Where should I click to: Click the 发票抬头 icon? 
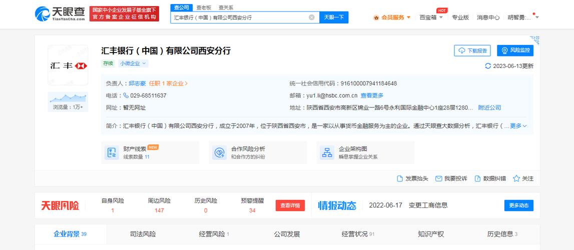pos(400,178)
